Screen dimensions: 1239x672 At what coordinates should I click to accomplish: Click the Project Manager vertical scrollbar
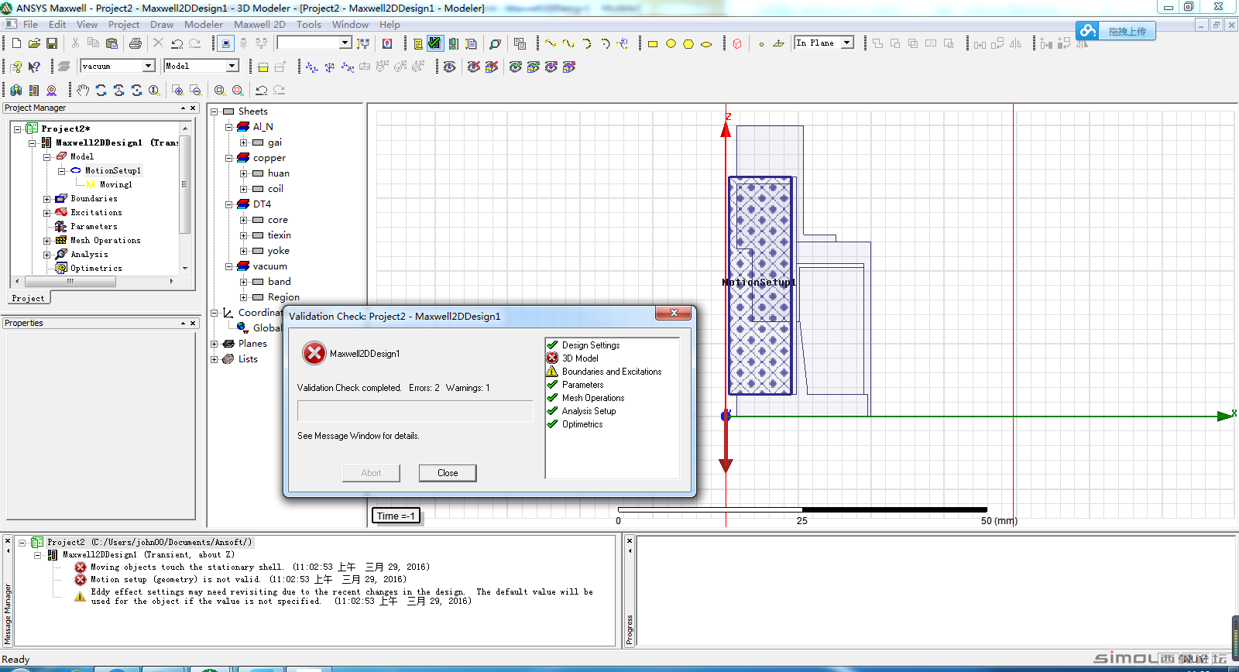tap(185, 184)
